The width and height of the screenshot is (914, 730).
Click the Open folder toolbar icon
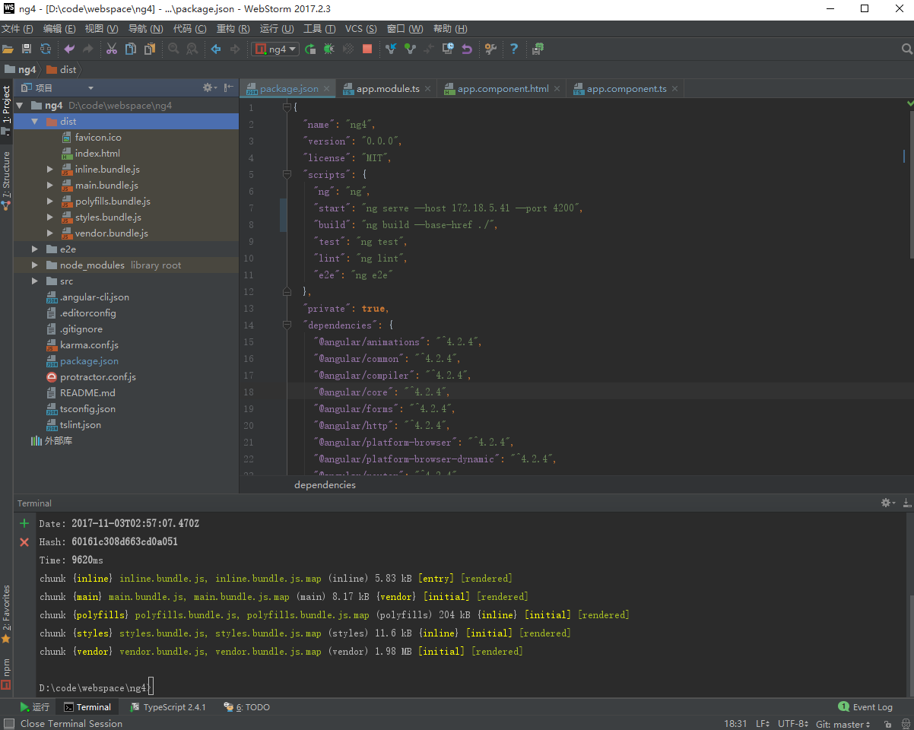tap(8, 49)
